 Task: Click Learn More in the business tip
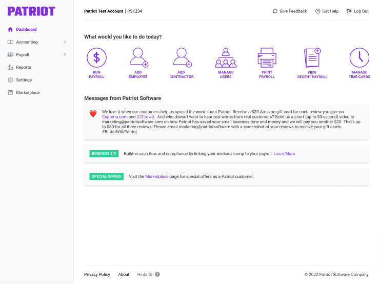(x=285, y=154)
